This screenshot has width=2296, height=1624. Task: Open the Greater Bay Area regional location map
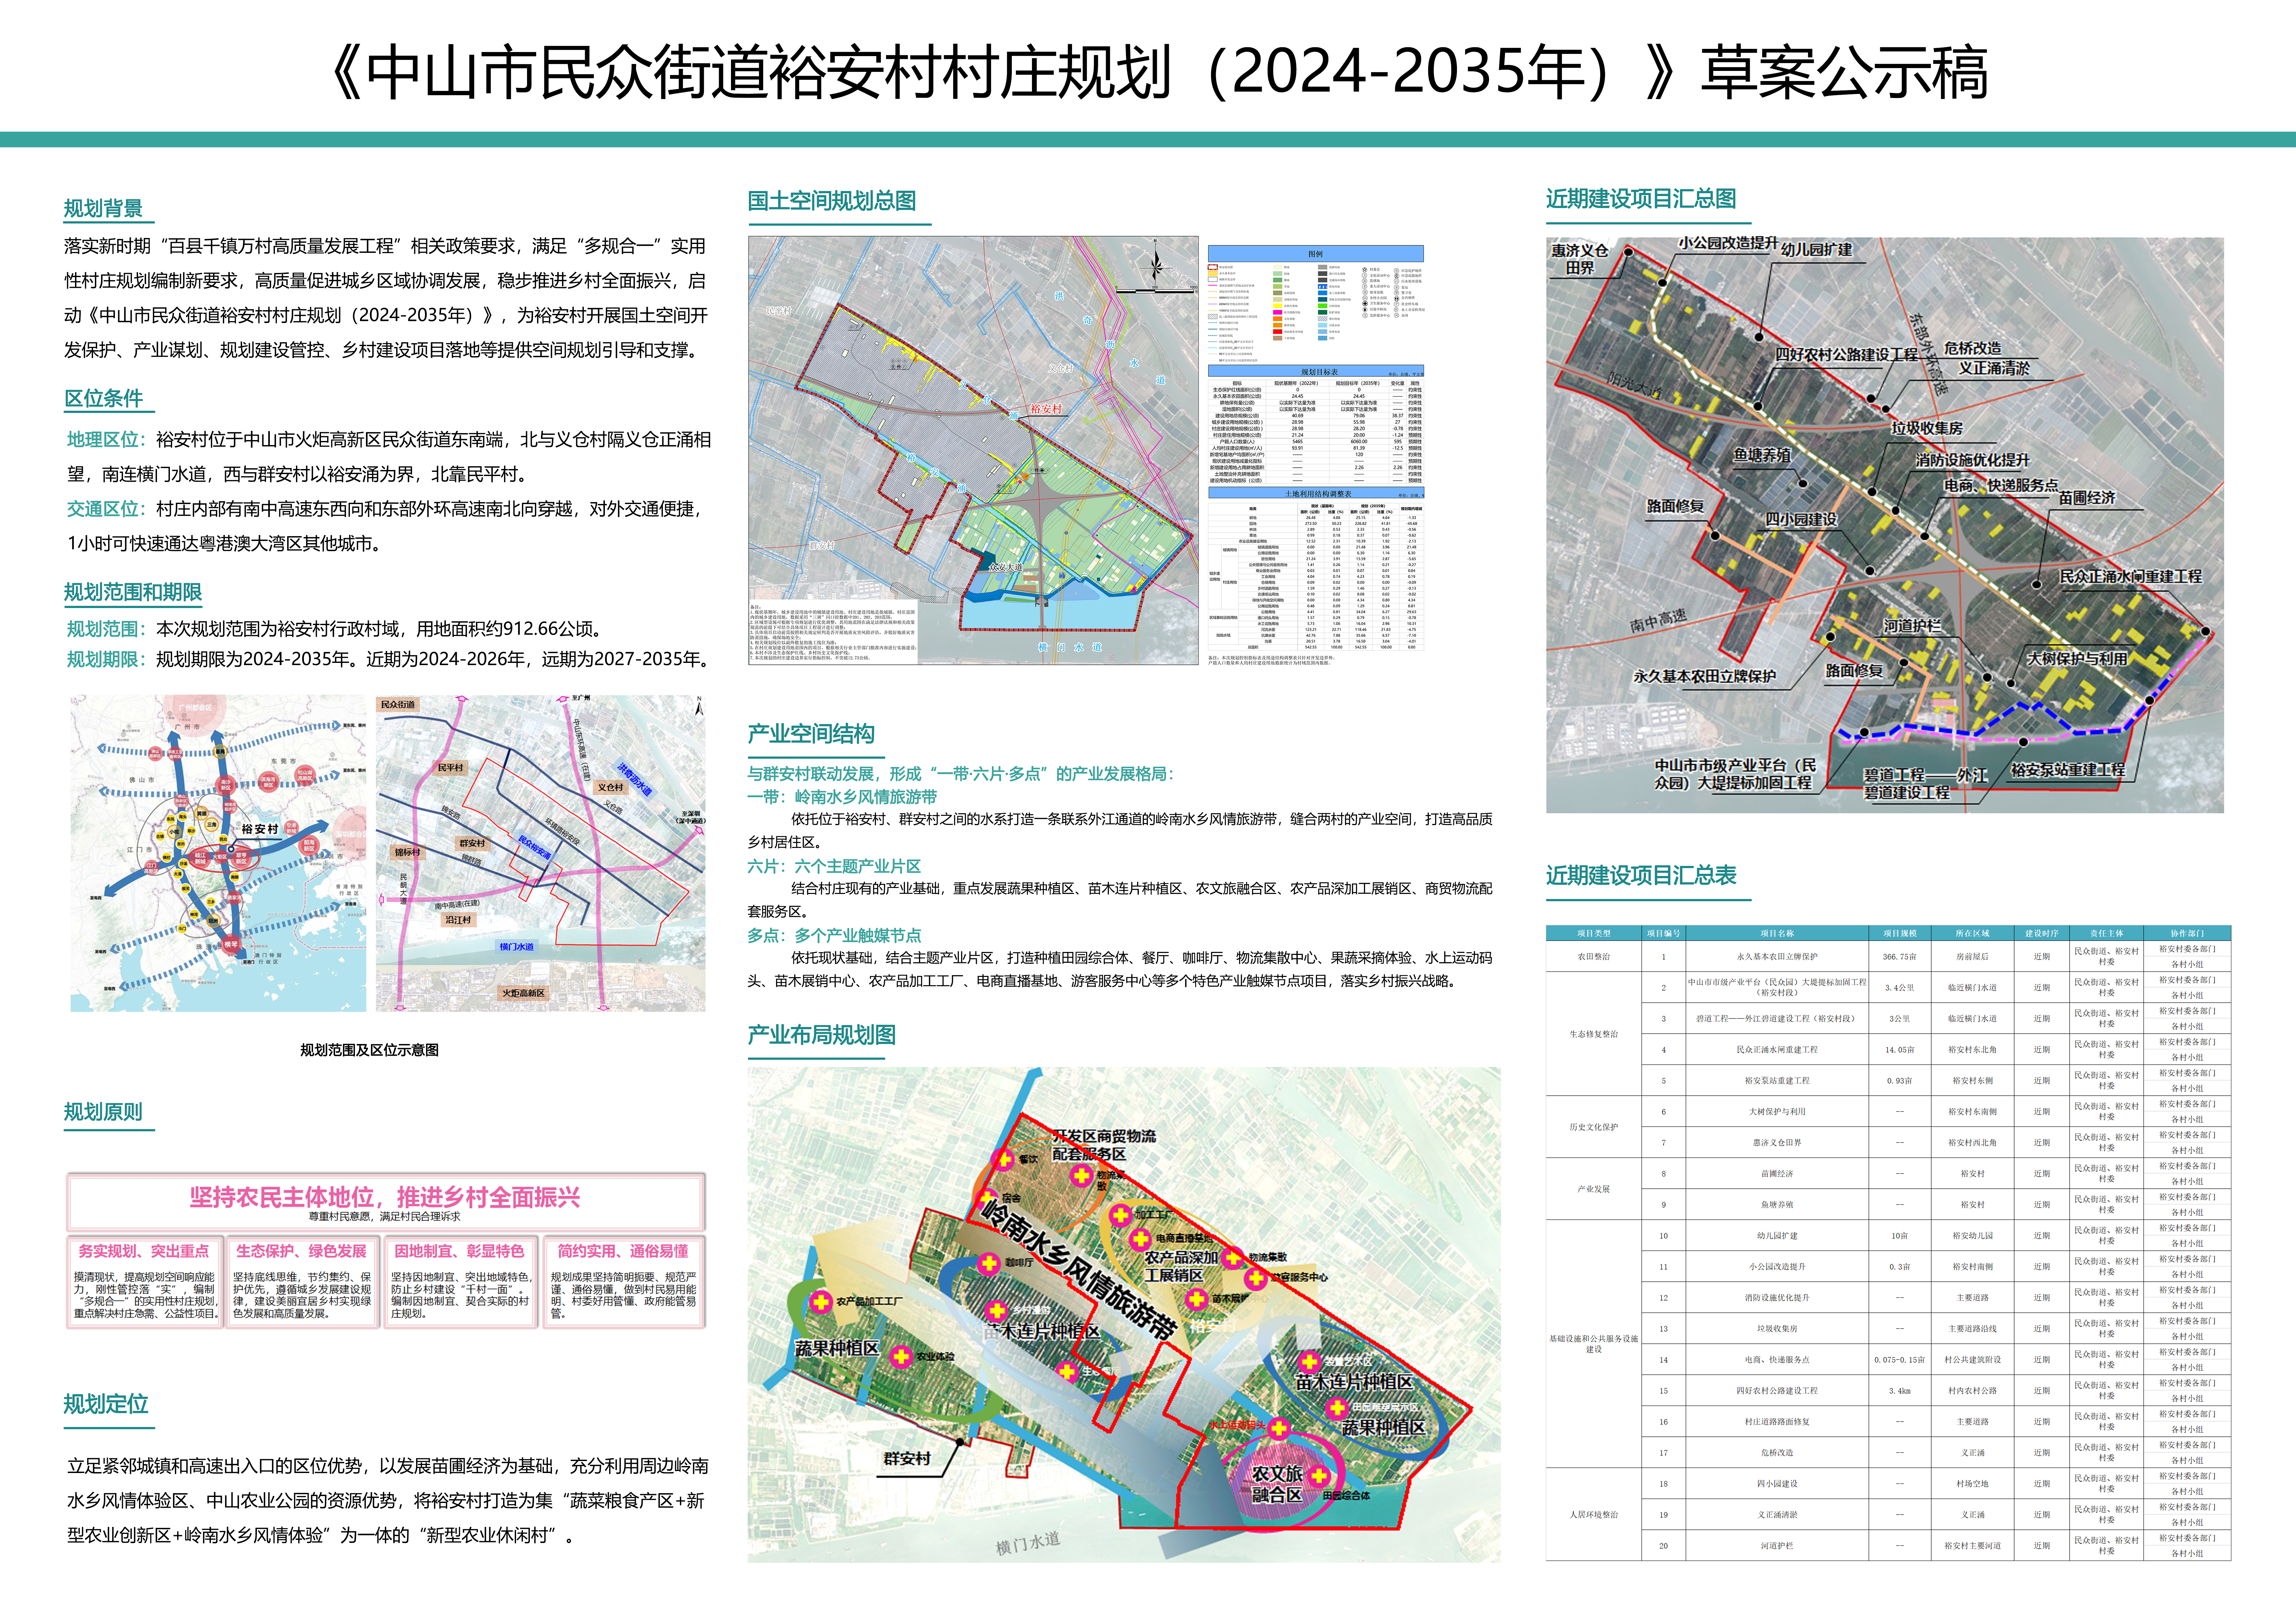pos(218,853)
